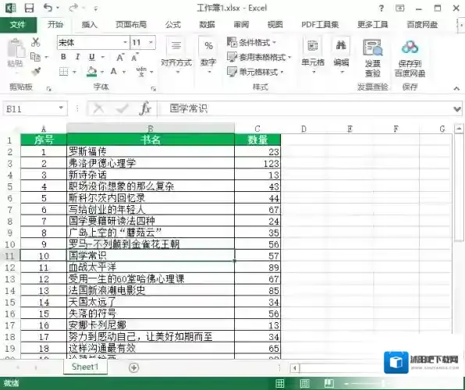Open Format as Table (套用表格格式)

point(259,57)
